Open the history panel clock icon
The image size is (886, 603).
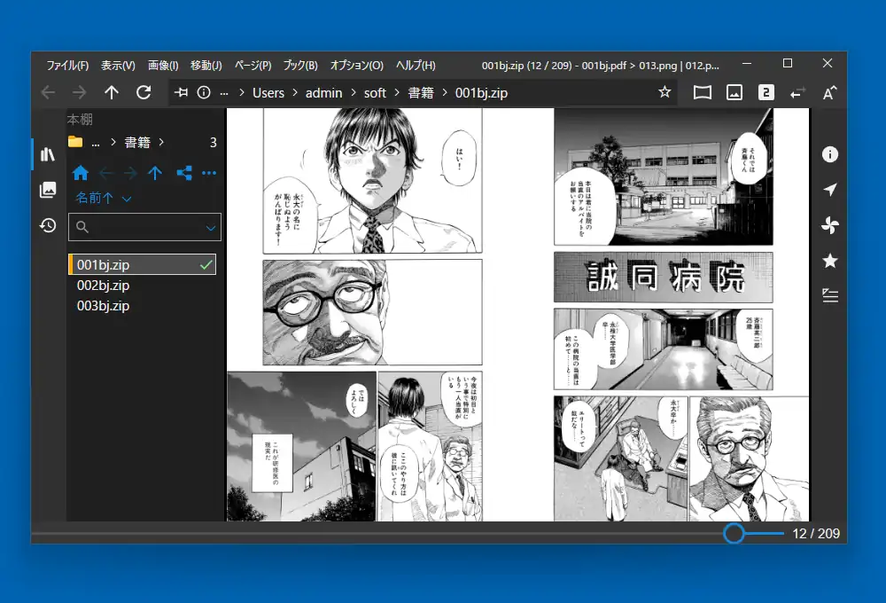(48, 225)
